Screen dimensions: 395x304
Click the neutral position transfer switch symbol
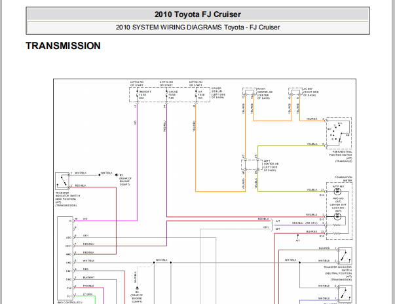(345, 256)
